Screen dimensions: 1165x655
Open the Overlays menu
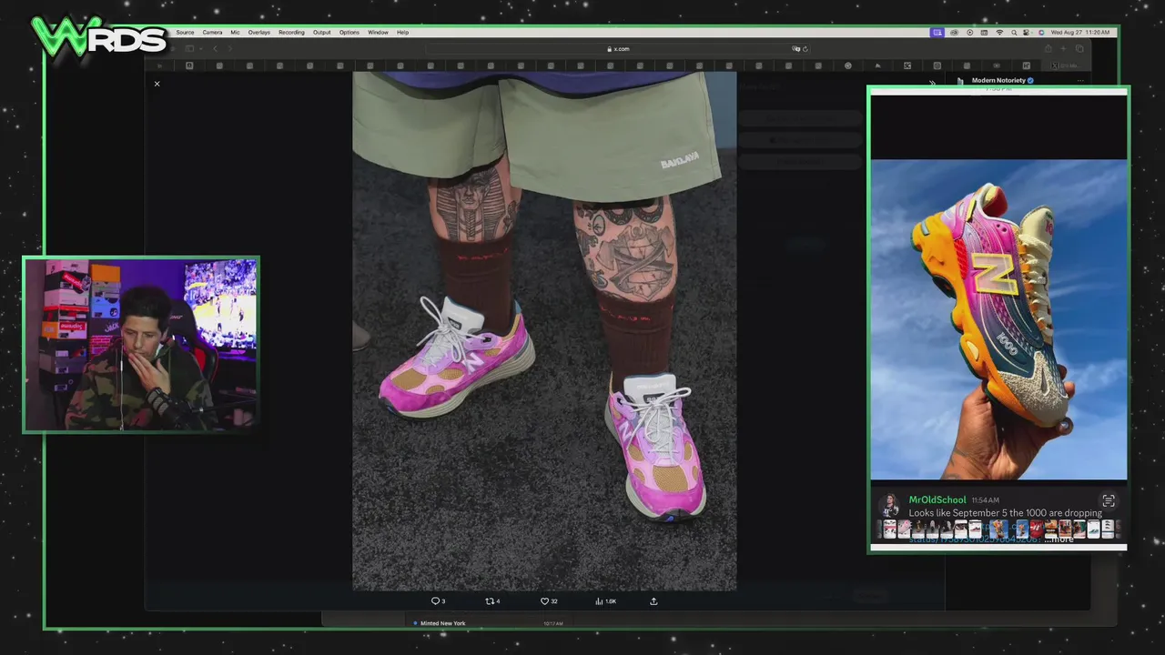point(259,33)
